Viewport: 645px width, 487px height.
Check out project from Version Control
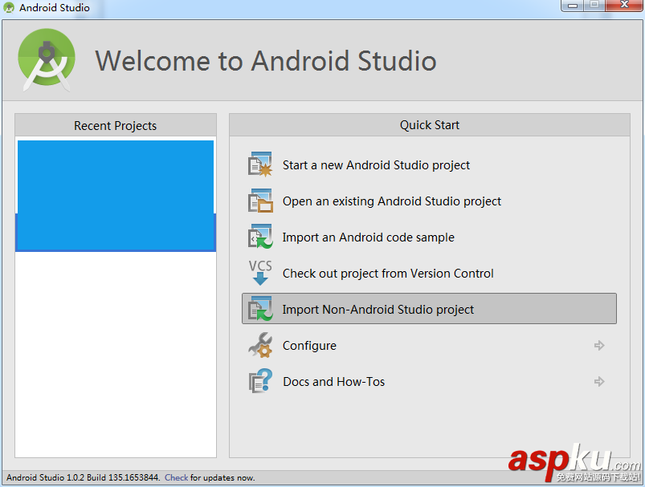[x=387, y=273]
